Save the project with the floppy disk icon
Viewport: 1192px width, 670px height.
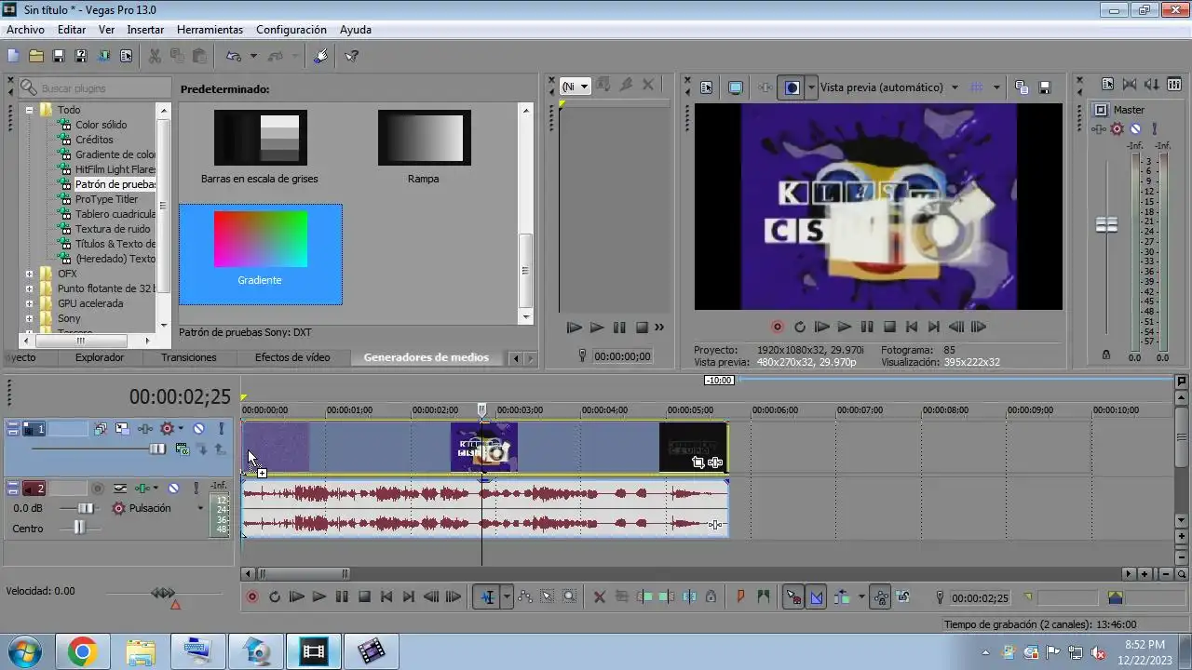[x=59, y=56]
